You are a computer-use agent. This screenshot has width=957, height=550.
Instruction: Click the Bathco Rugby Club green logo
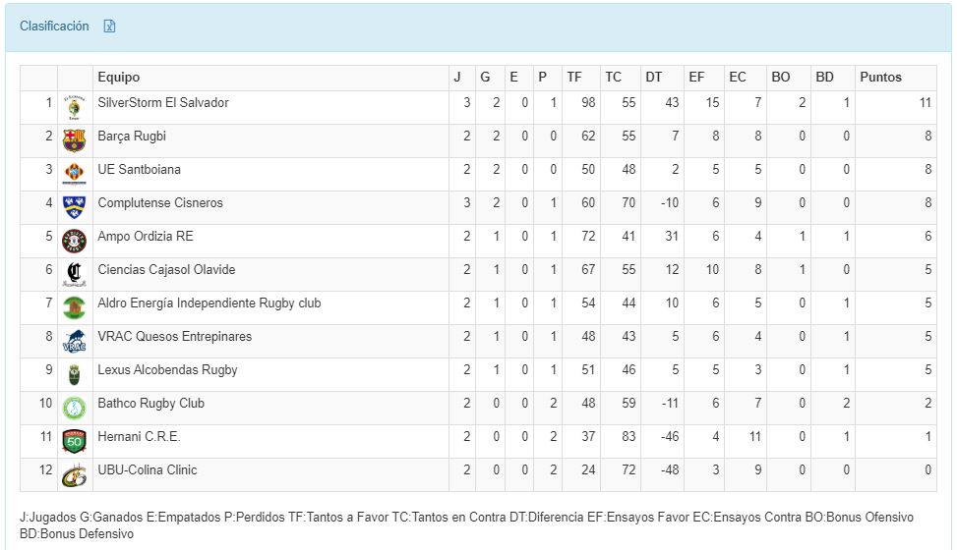coord(75,408)
